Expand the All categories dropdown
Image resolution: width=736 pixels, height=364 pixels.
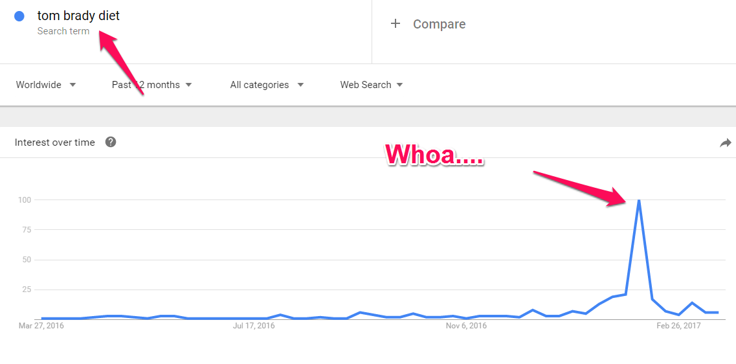point(267,85)
